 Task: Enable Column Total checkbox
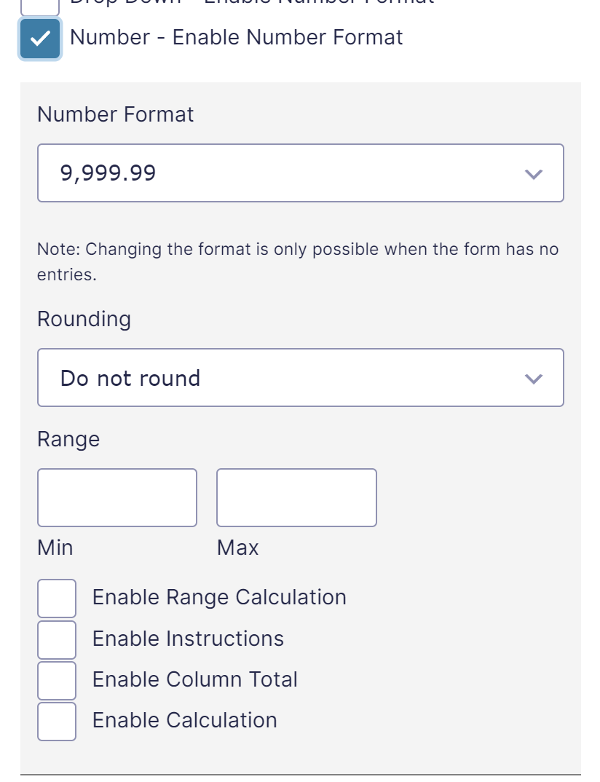[x=57, y=680]
